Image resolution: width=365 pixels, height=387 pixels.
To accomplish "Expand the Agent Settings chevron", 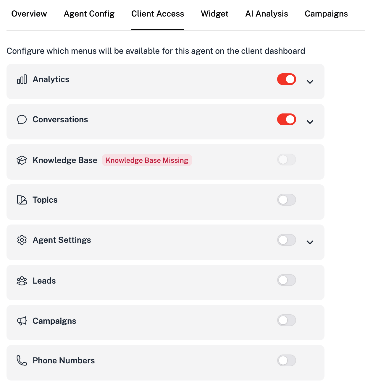I will coord(310,243).
